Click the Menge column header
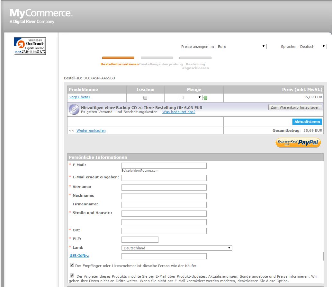Screen dimensions: 332x287 coord(194,89)
